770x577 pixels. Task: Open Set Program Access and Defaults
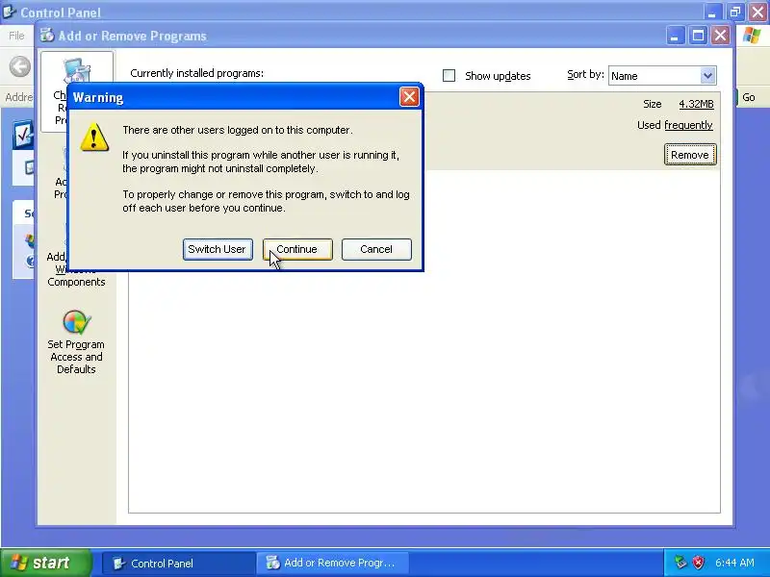point(76,342)
